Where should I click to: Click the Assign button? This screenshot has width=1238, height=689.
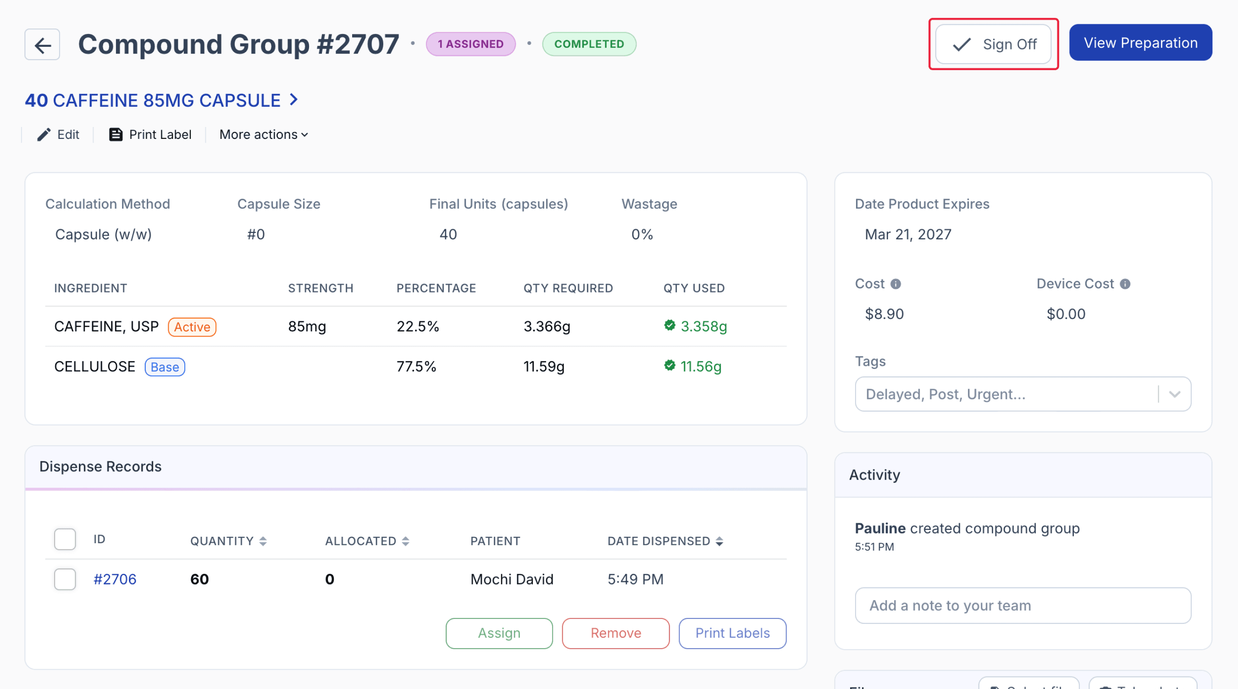click(499, 633)
